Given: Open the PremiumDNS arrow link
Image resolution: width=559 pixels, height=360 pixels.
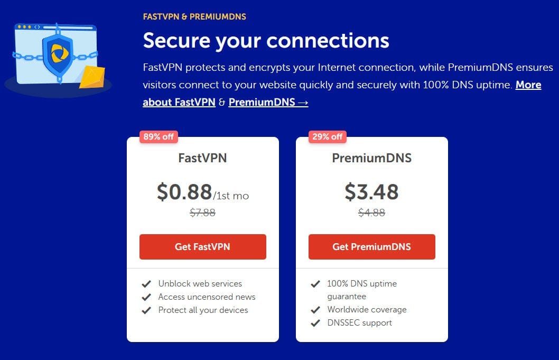Looking at the screenshot, I should 268,103.
